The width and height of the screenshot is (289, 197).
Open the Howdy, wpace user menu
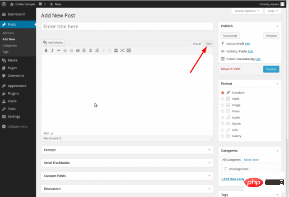pyautogui.click(x=272, y=4)
